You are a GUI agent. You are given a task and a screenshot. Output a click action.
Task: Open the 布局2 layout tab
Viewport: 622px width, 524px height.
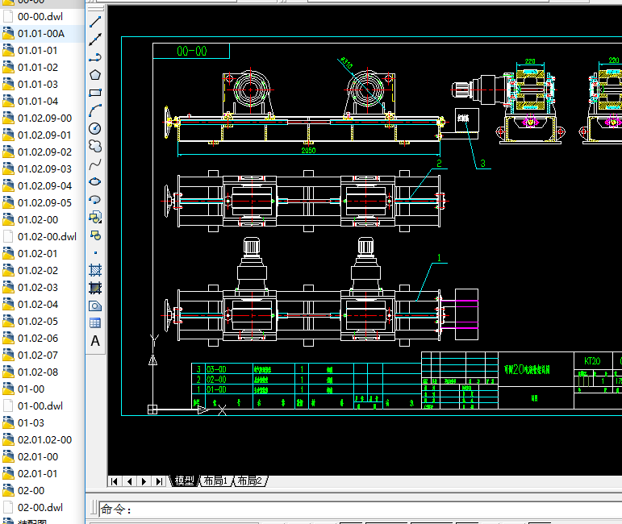point(249,480)
